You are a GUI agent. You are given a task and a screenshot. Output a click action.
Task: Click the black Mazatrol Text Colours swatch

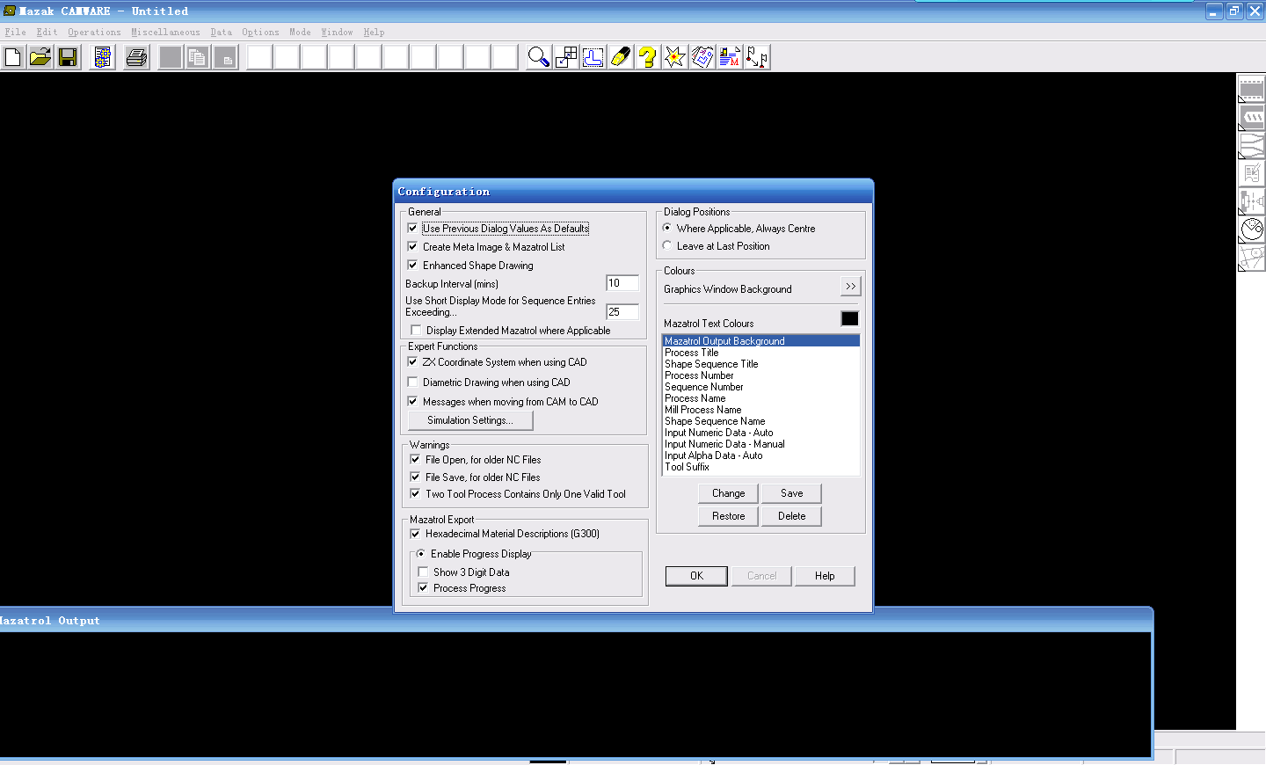[x=849, y=318]
